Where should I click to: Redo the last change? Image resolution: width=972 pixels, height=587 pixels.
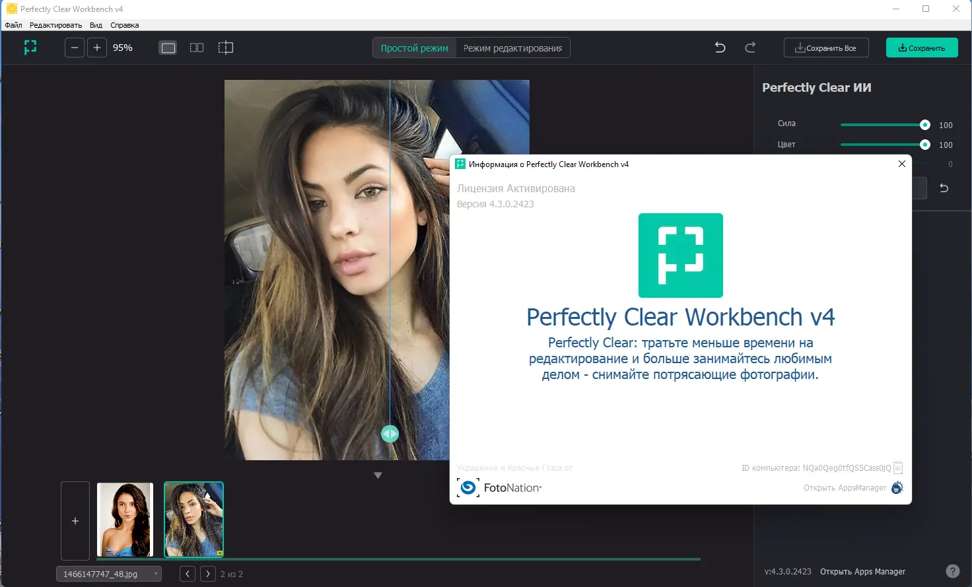750,48
